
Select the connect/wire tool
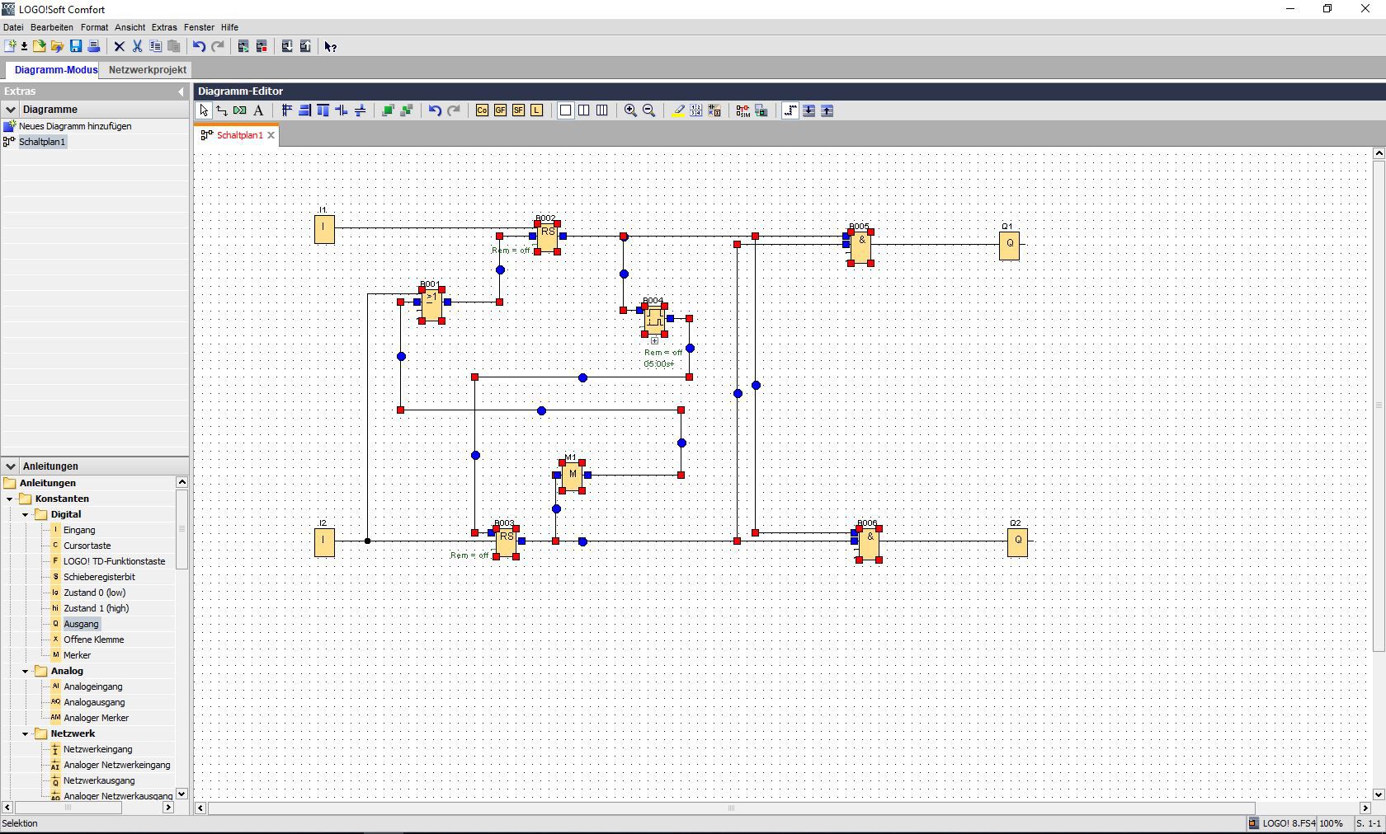[222, 110]
